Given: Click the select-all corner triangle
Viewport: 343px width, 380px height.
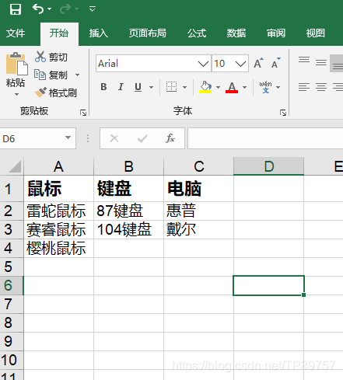Looking at the screenshot, I should tap(15, 166).
